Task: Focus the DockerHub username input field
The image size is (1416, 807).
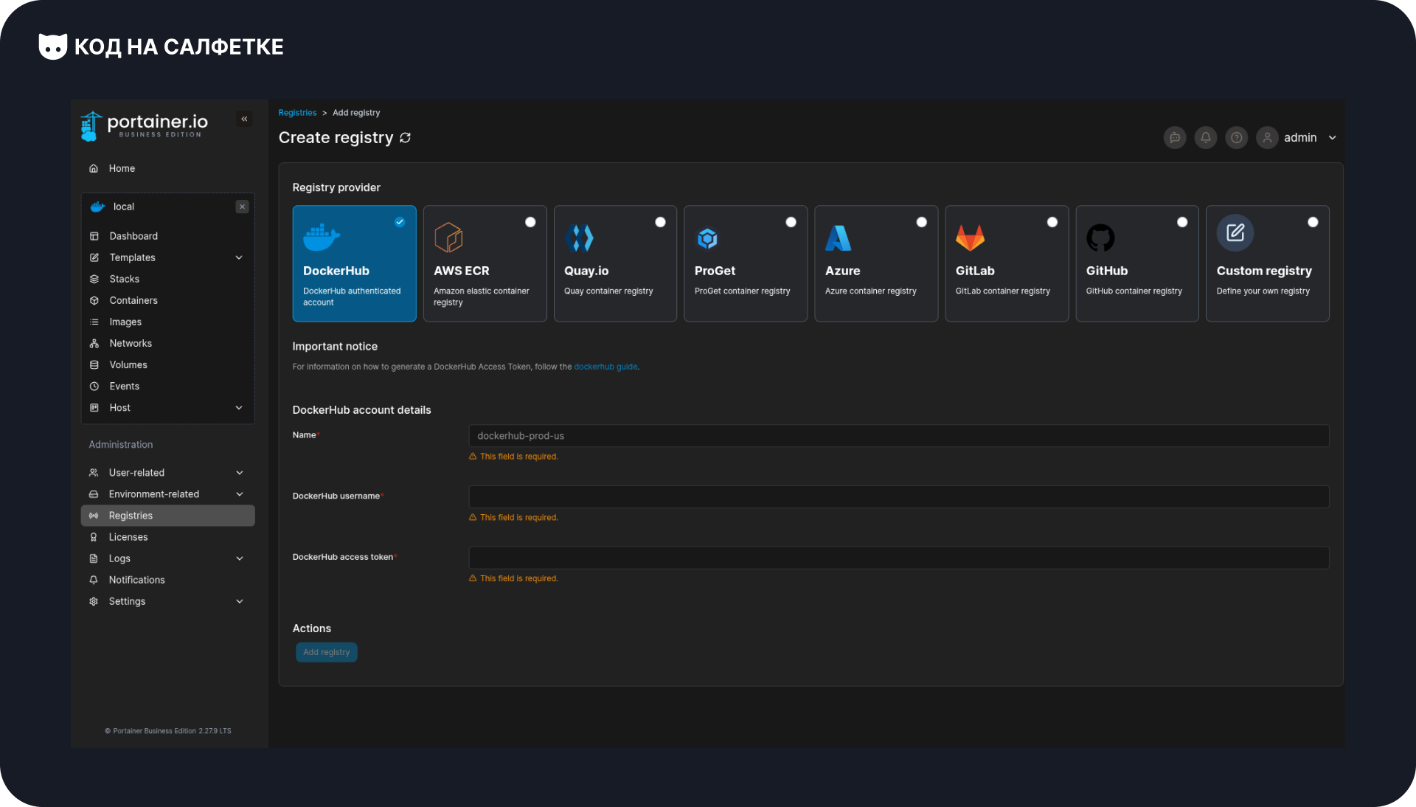Action: pyautogui.click(x=898, y=496)
